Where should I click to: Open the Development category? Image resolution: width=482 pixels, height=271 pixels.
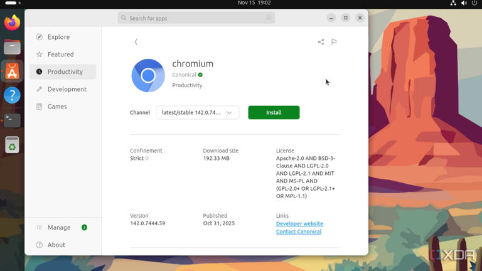pyautogui.click(x=63, y=89)
